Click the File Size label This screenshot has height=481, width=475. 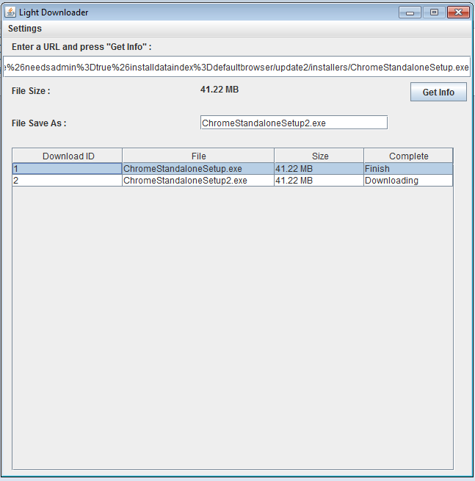pos(31,91)
